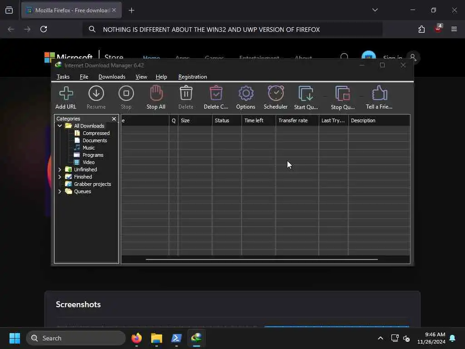The image size is (465, 349).
Task: Sort by the Size column header
Action: tap(195, 120)
